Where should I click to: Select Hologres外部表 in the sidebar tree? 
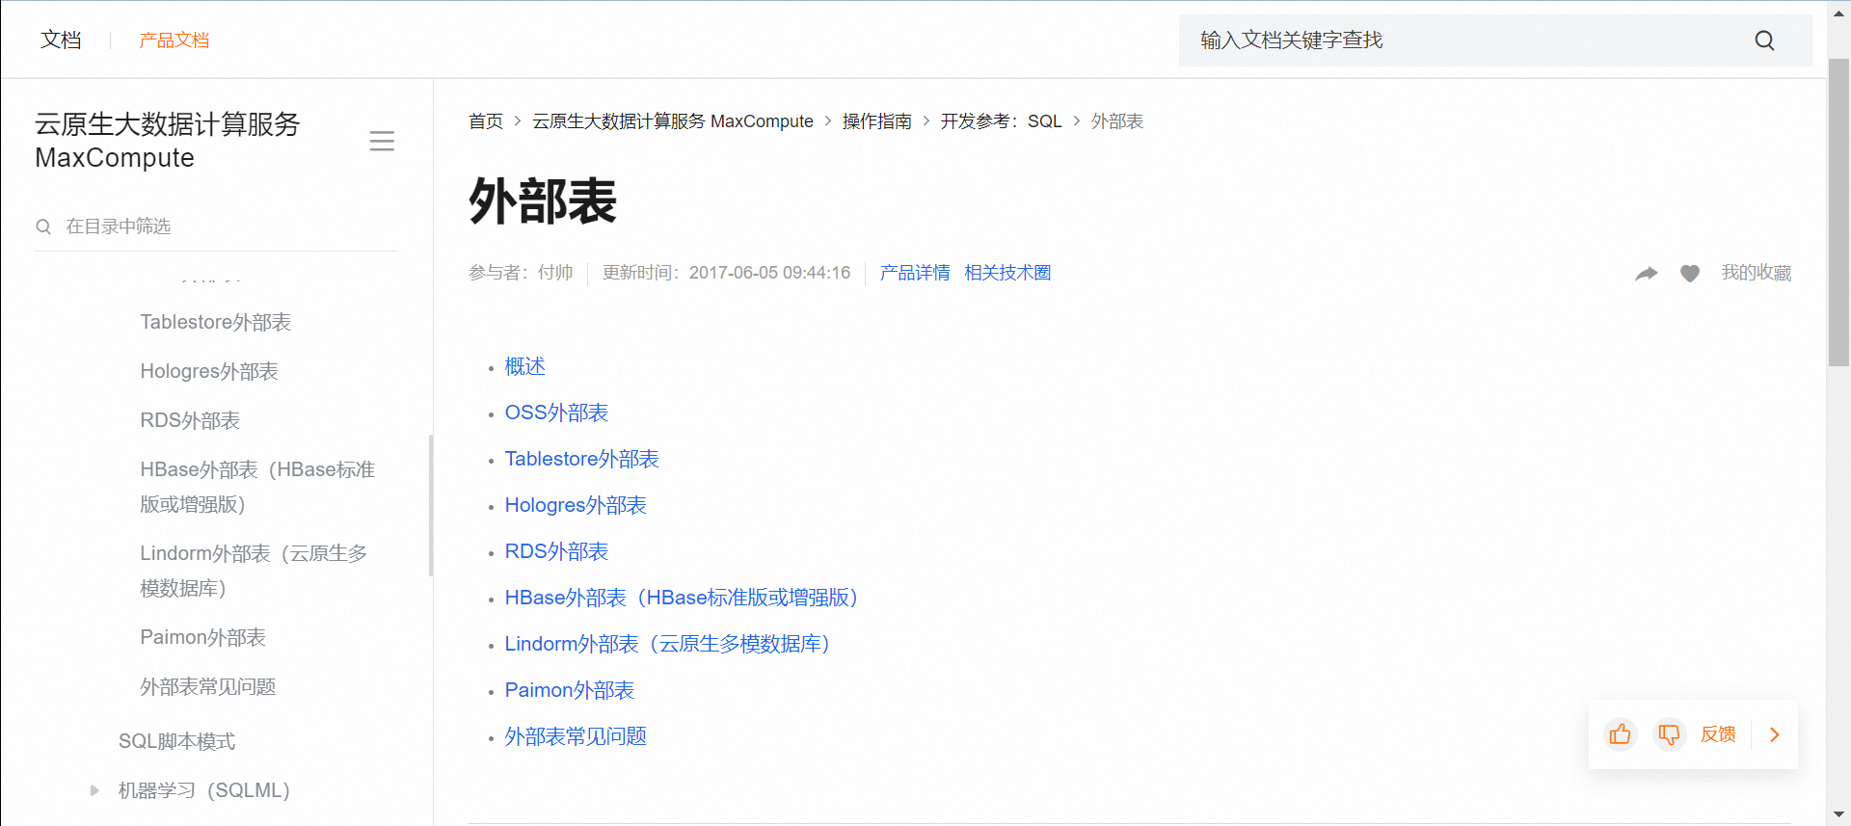pyautogui.click(x=209, y=371)
